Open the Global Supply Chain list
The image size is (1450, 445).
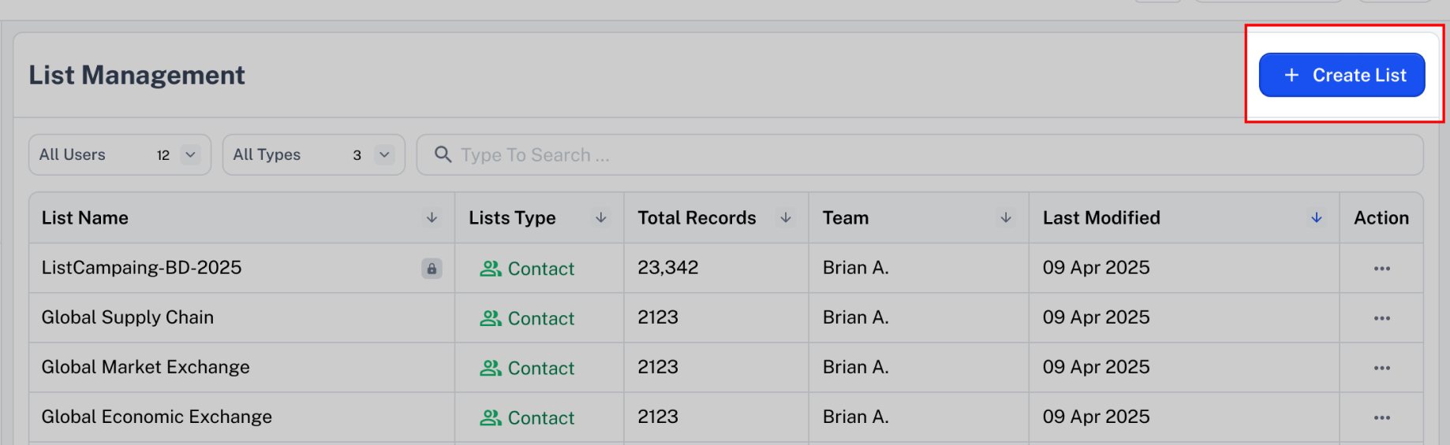[x=128, y=317]
